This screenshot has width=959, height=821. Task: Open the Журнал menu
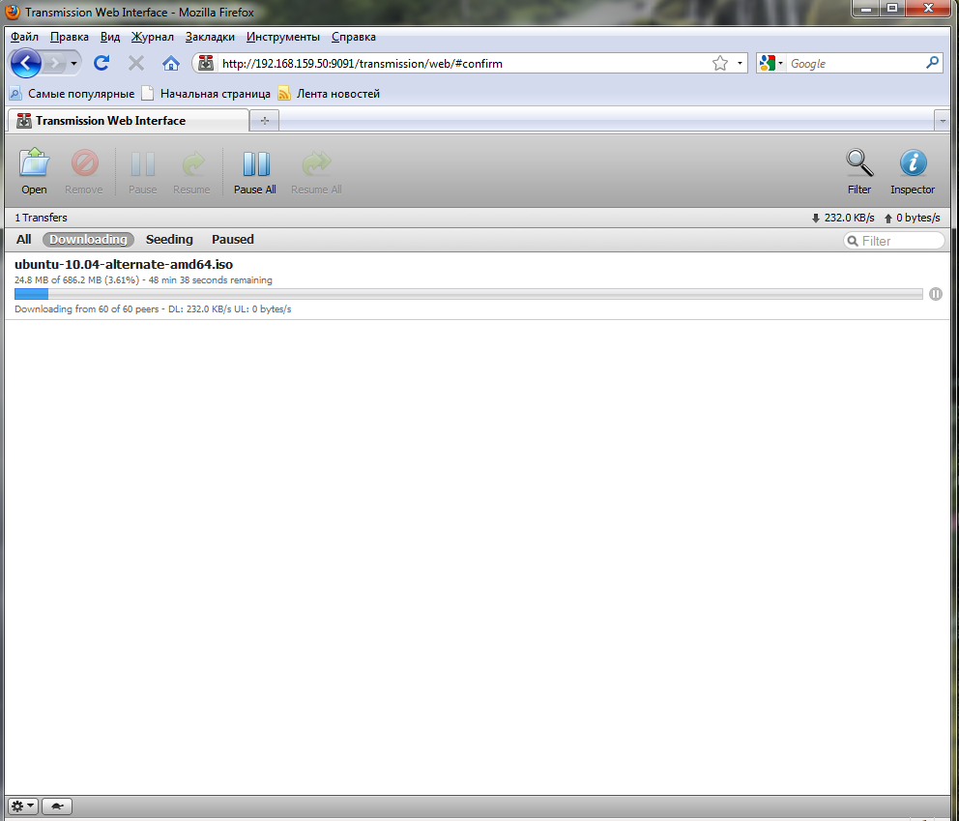pos(153,37)
